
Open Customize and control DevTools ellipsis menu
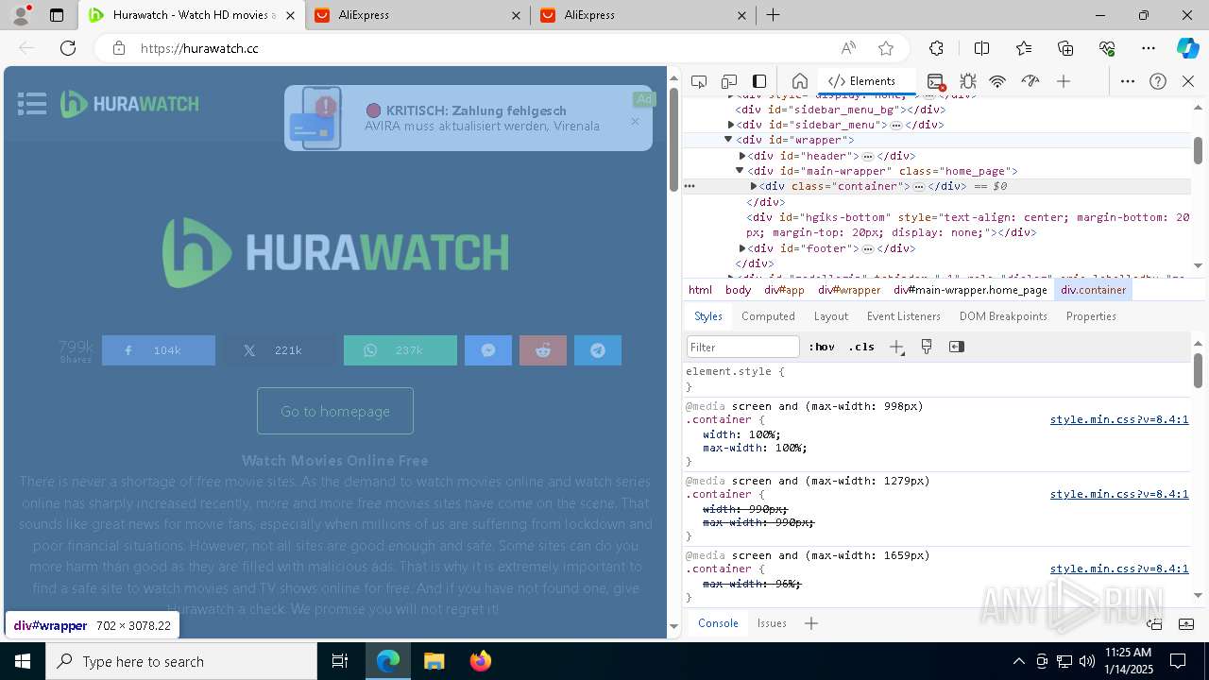(1128, 81)
